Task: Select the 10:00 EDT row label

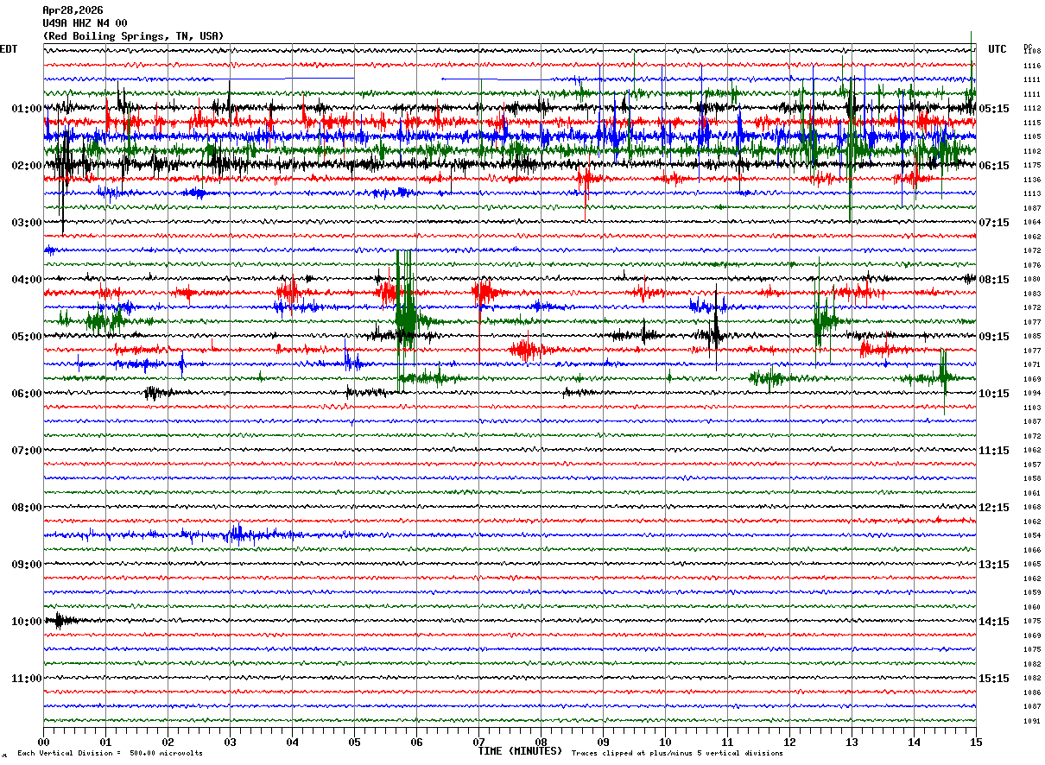Action: tap(26, 622)
